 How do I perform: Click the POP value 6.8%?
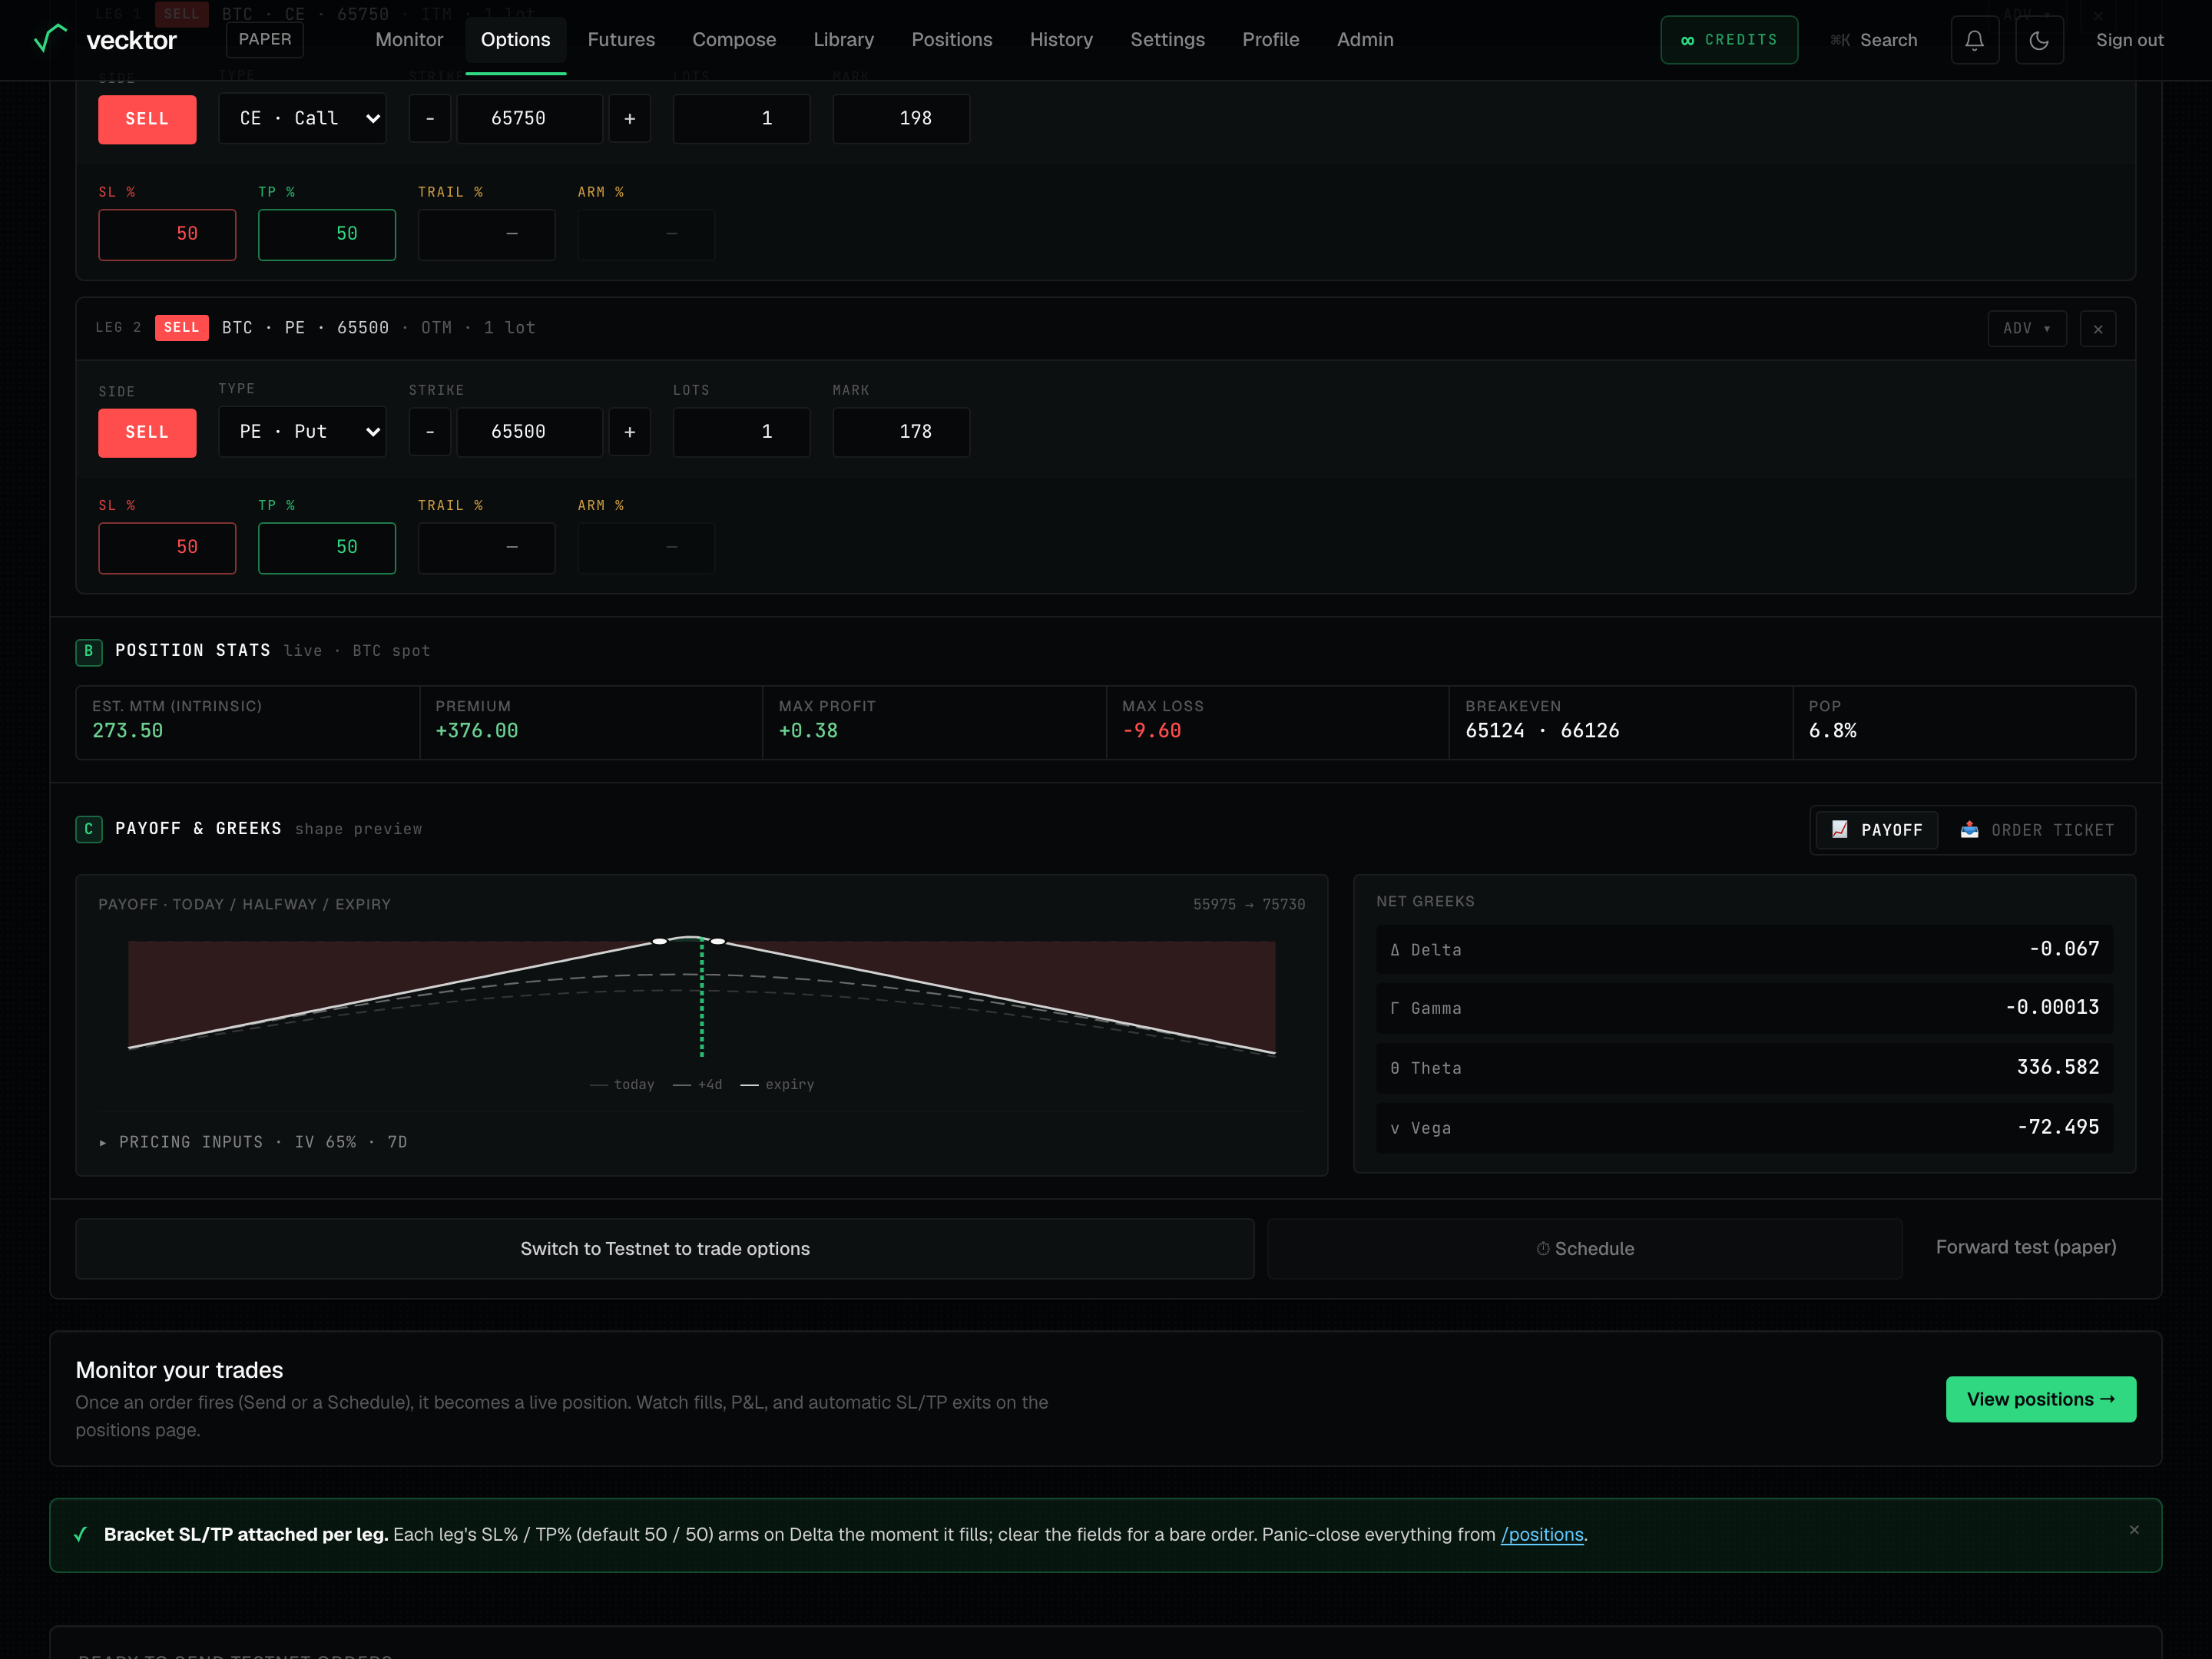coord(1832,731)
